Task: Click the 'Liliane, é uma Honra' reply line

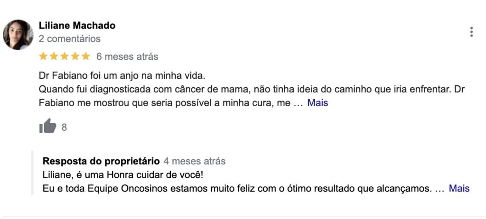Action: (123, 175)
